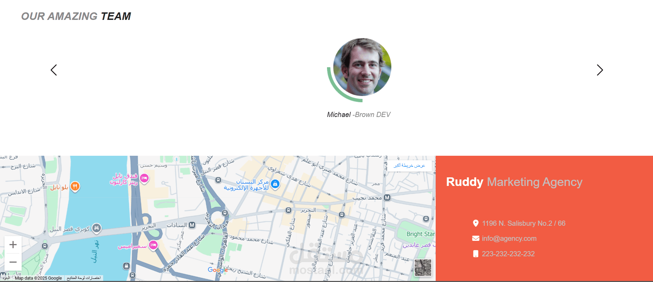The image size is (653, 282).
Task: Click the Al Bustan shopping center pin
Action: (275, 184)
